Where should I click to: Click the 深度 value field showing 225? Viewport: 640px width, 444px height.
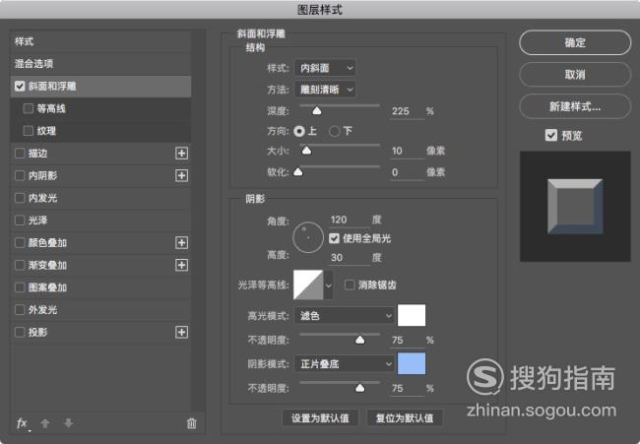pos(407,111)
